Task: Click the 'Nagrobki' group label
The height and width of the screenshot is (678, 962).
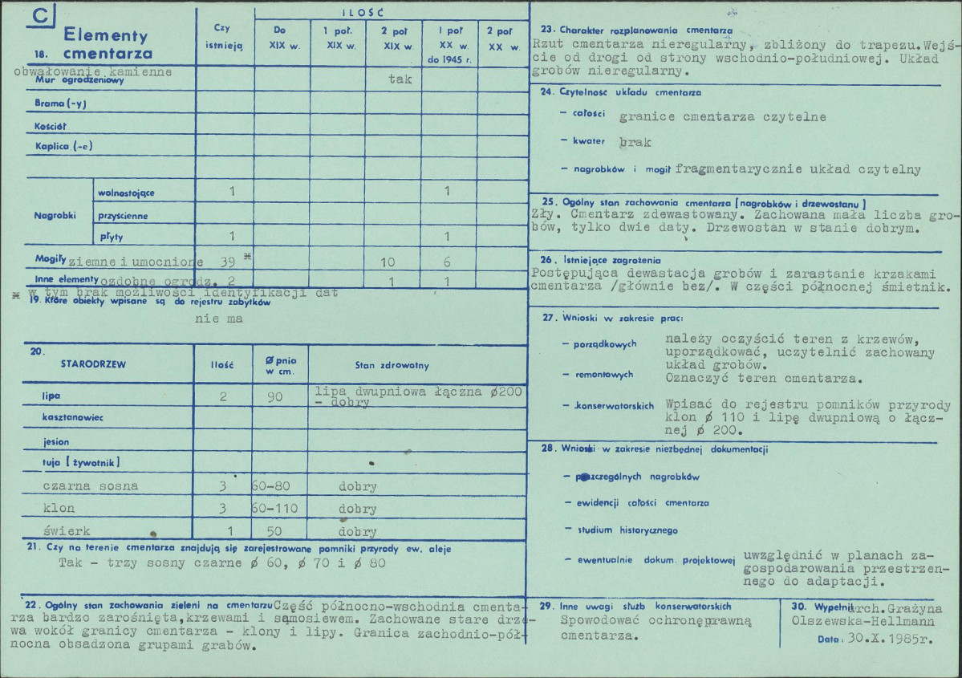Action: [55, 215]
